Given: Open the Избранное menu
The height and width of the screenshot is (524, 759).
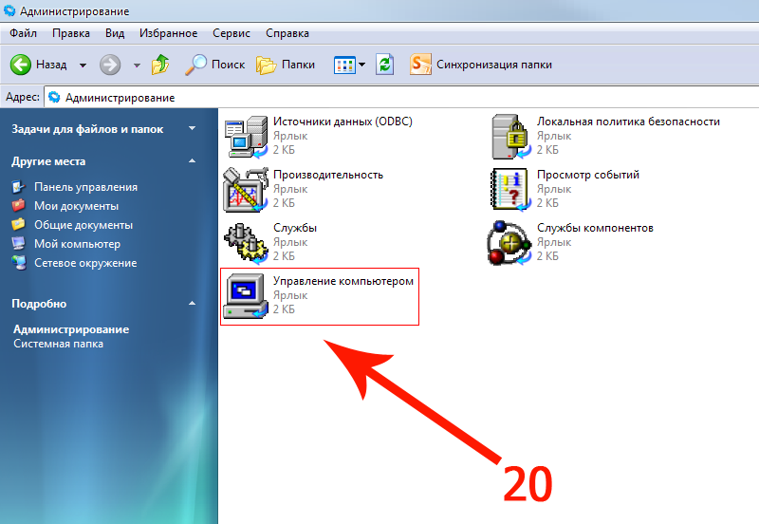Looking at the screenshot, I should (169, 33).
